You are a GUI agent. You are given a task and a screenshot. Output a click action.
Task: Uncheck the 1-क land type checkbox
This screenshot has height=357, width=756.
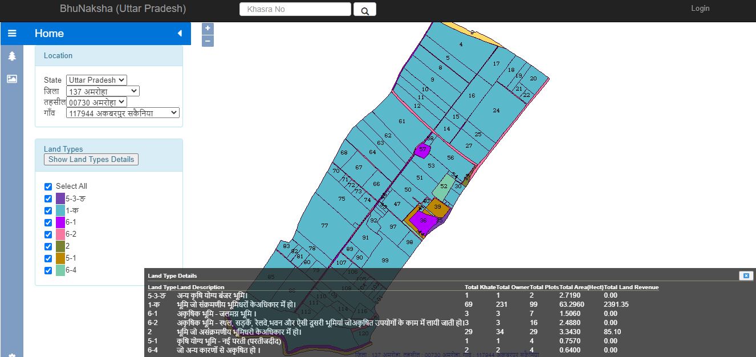pyautogui.click(x=48, y=210)
